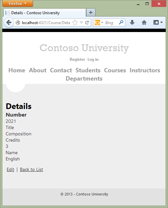
Task: Open the Students menu item
Action: 88,70
